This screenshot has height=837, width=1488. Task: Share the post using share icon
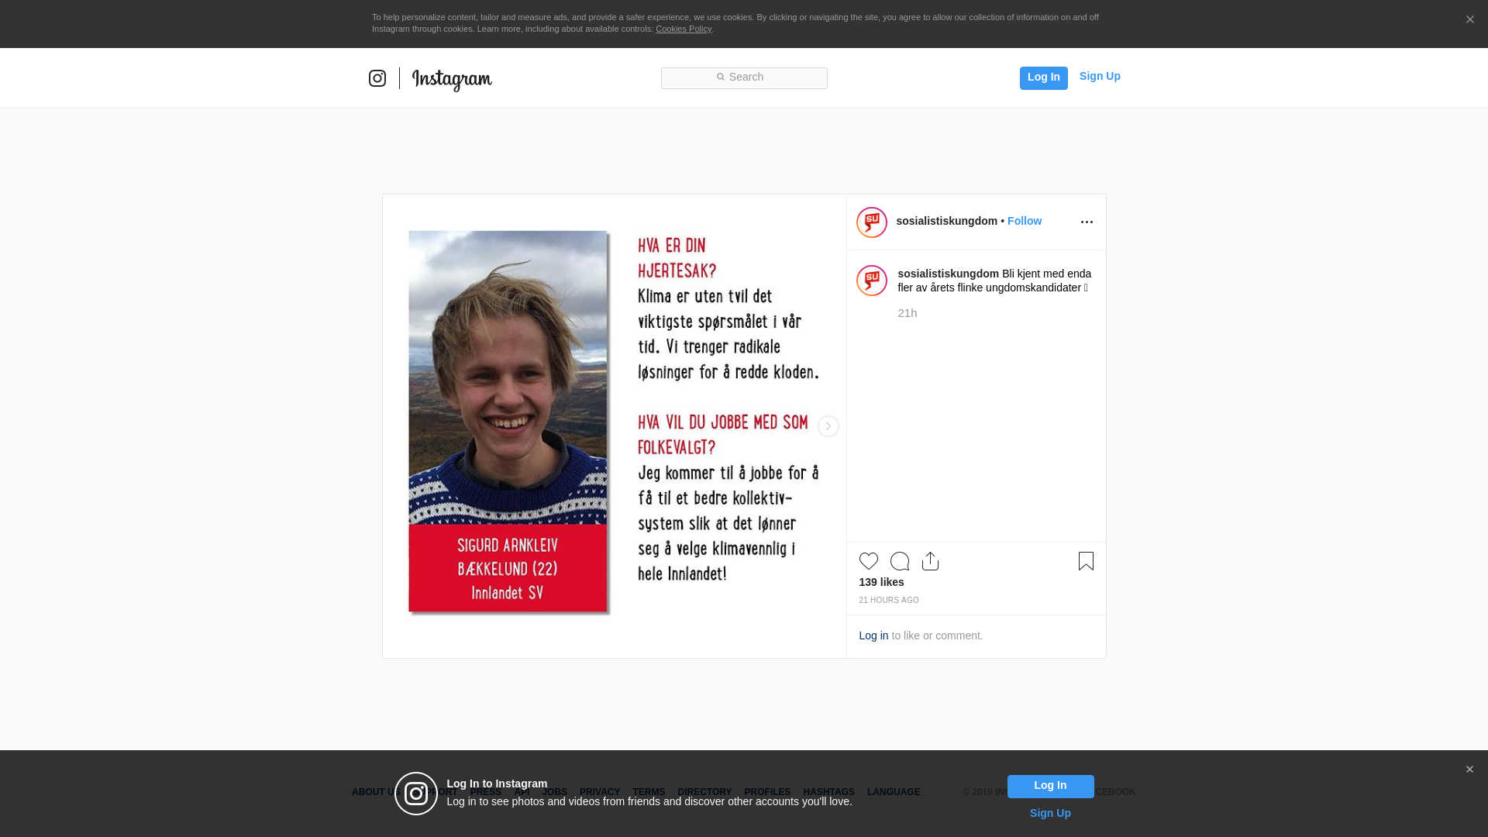pos(931,561)
